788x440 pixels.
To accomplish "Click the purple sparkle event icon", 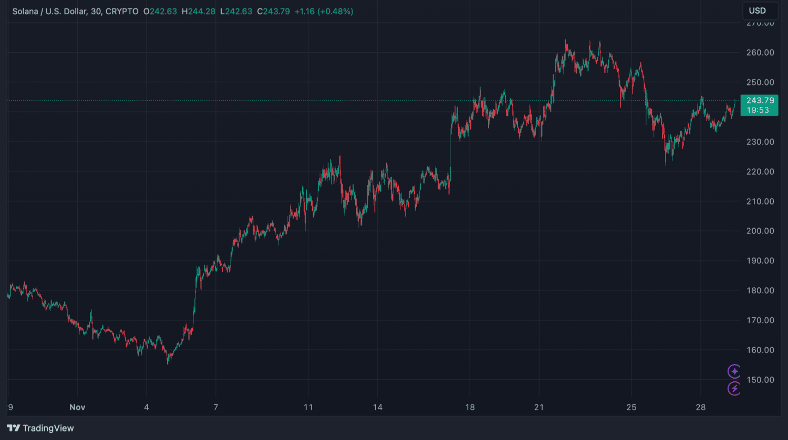I will (734, 371).
